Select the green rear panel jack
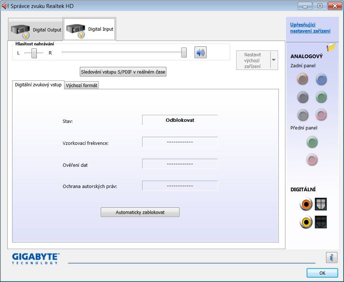This screenshot has width=344, height=282. click(321, 97)
